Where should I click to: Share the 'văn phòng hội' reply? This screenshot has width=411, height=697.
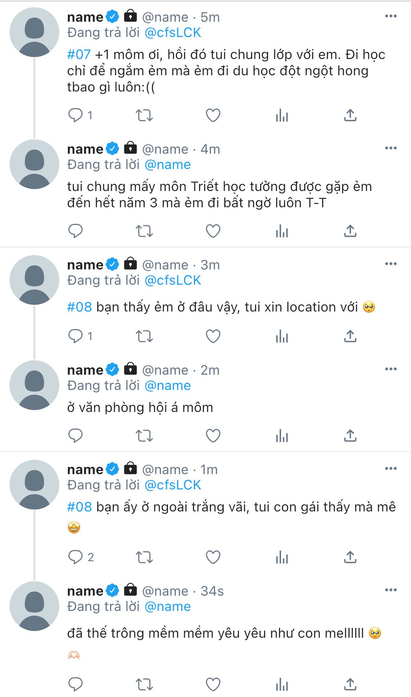pyautogui.click(x=350, y=435)
